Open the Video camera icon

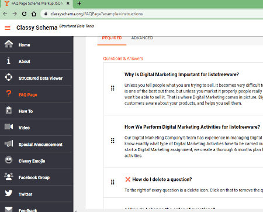(x=9, y=126)
